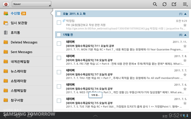
Task: Tap Bluetooth status icon in system bar
Action: pos(181,115)
